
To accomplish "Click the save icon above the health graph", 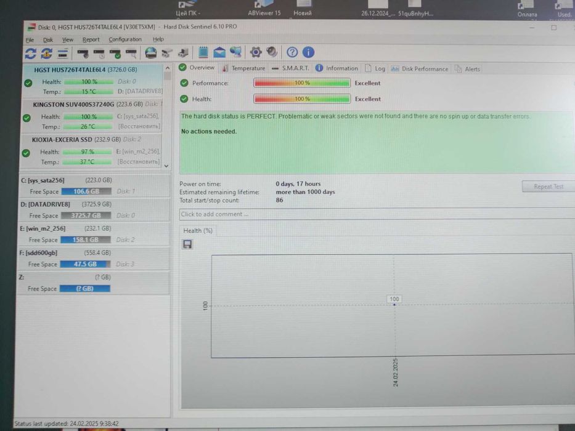I will tap(187, 244).
